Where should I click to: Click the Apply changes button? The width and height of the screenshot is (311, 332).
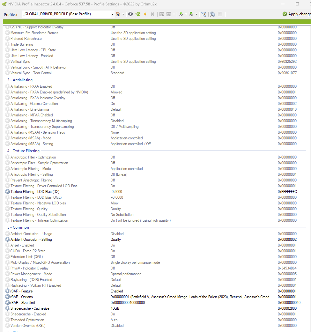point(297,14)
